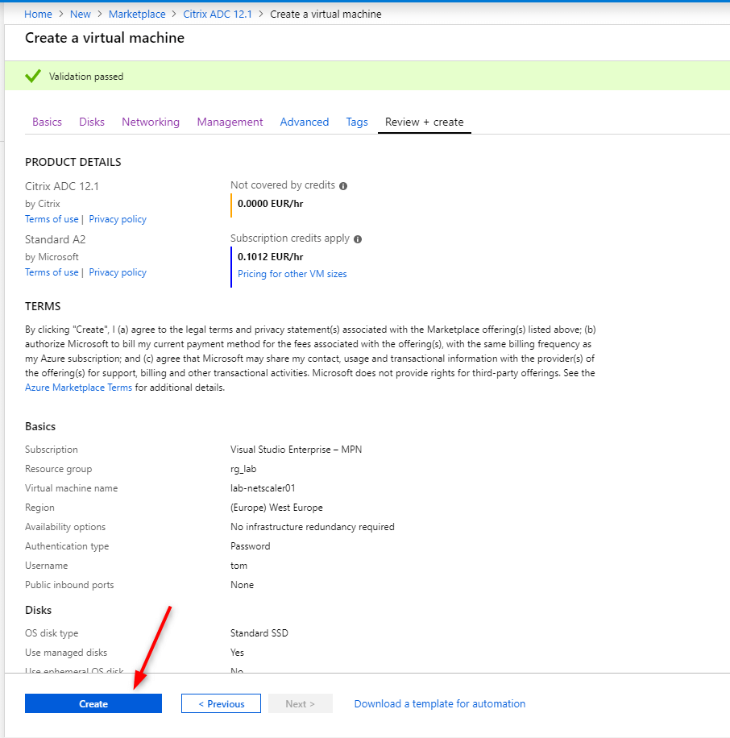Screen dimensions: 730x738
Task: Open the Advanced tab
Action: [305, 122]
